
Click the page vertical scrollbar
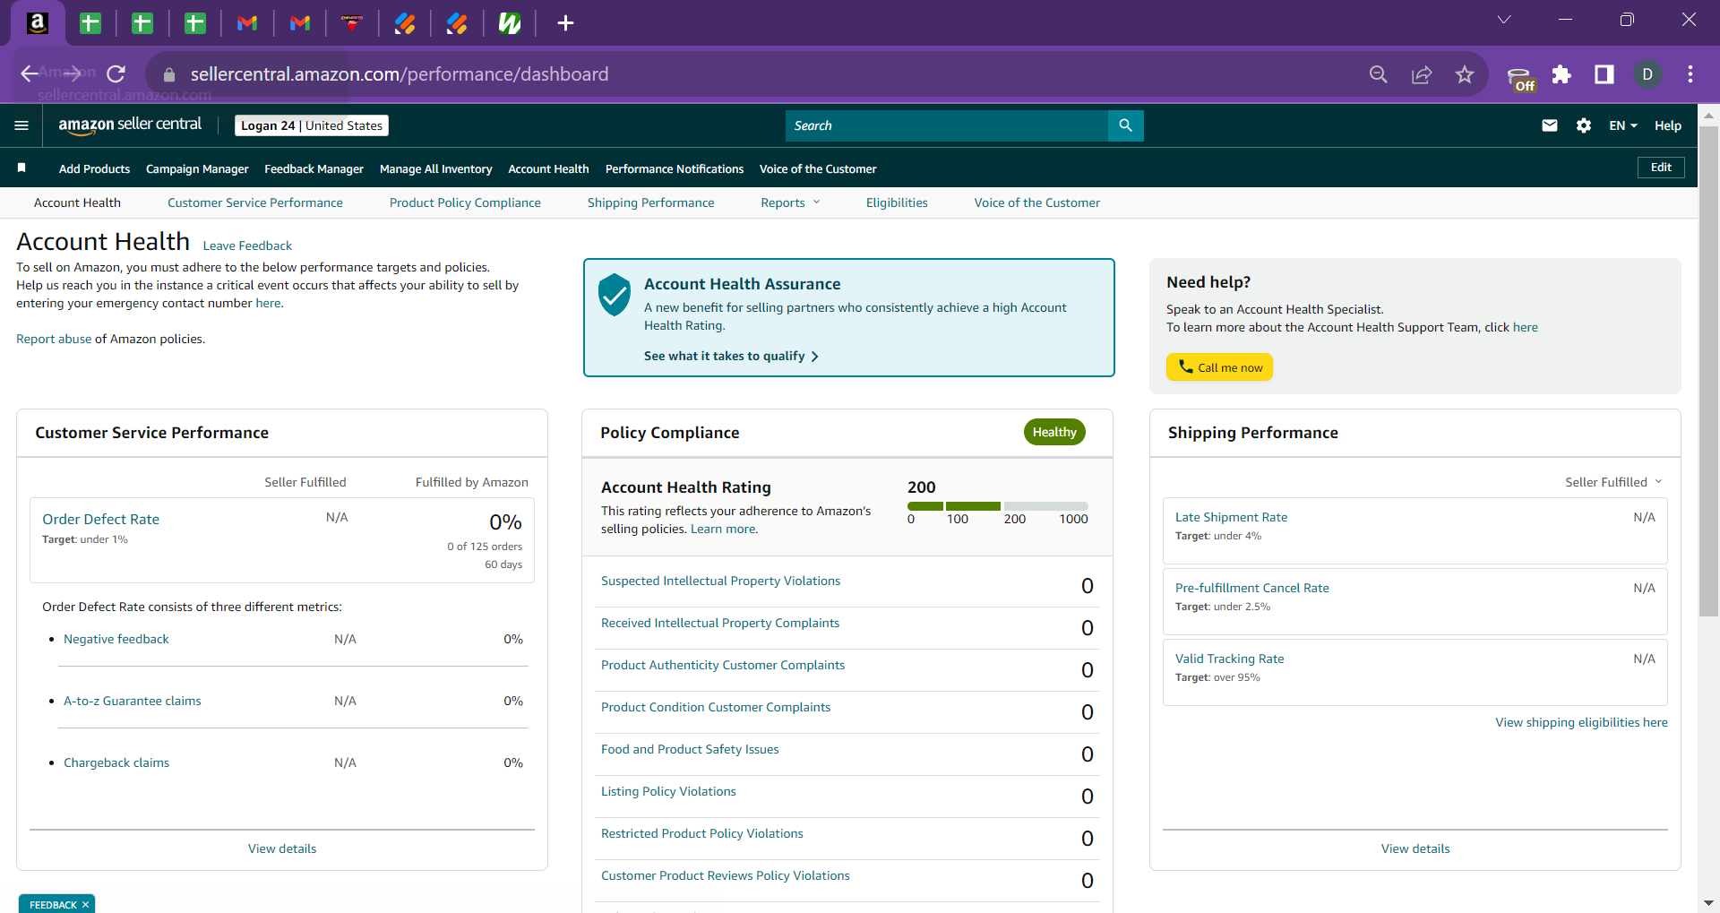pyautogui.click(x=1708, y=372)
